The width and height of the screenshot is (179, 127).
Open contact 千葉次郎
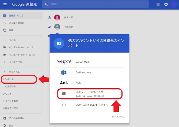(69, 27)
